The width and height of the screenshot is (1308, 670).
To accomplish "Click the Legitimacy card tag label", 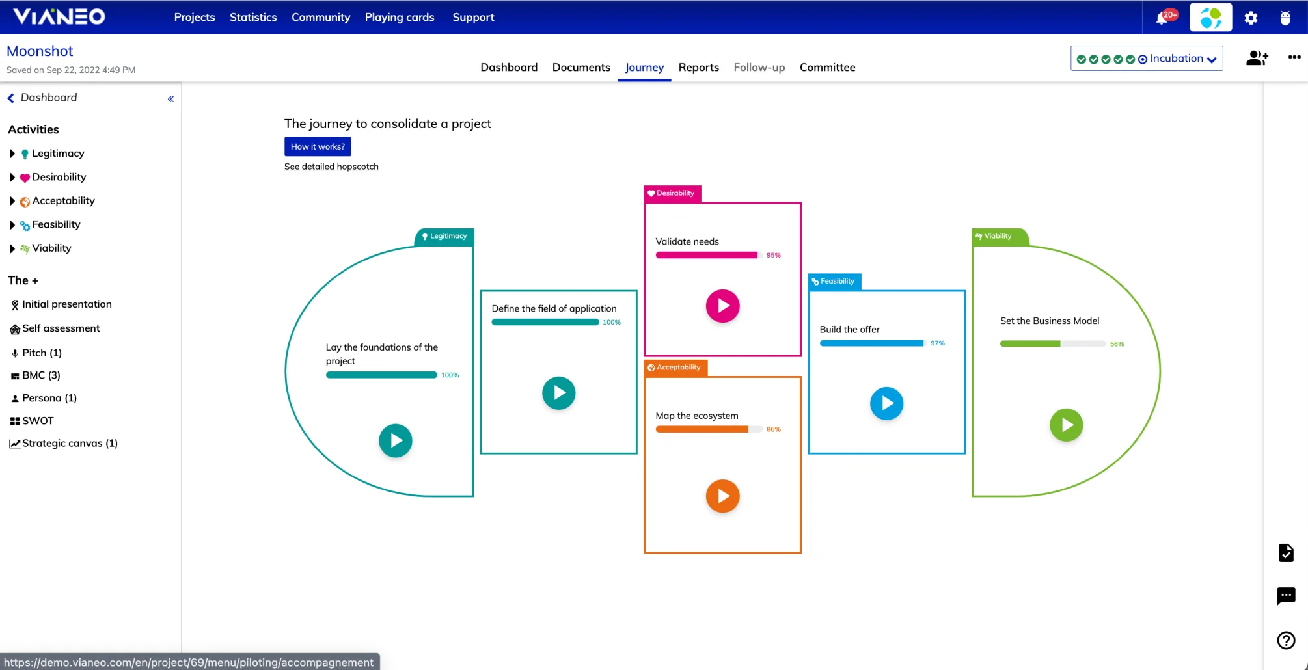I will point(444,237).
